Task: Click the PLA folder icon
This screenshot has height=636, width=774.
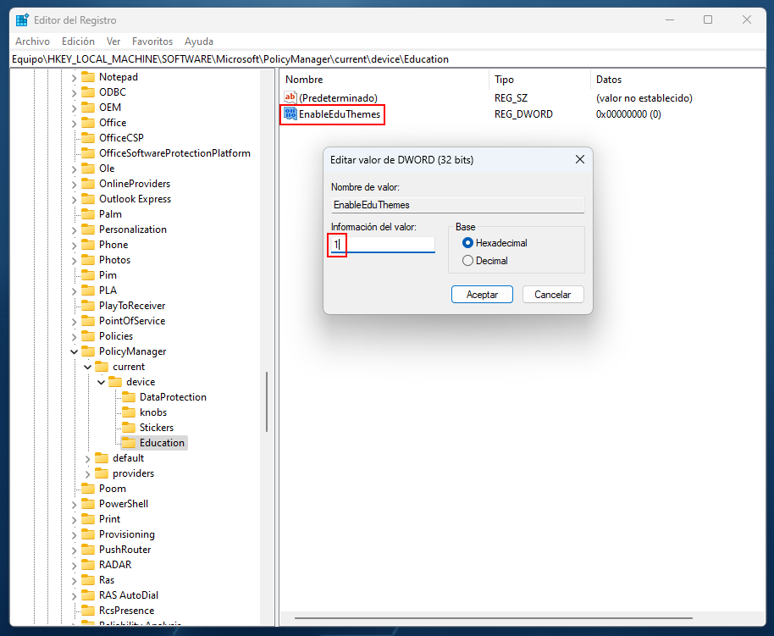Action: coord(88,290)
